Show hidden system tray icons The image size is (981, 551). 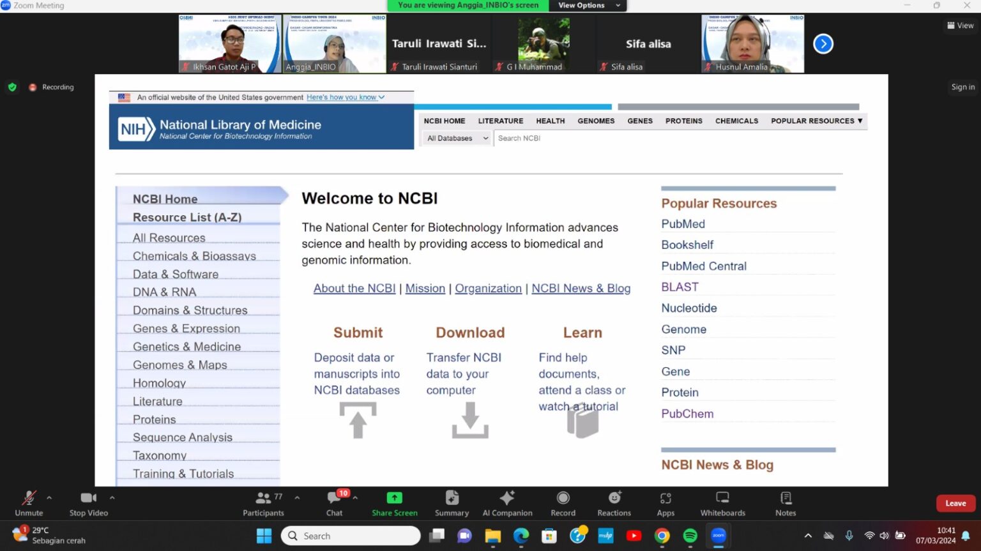(808, 536)
